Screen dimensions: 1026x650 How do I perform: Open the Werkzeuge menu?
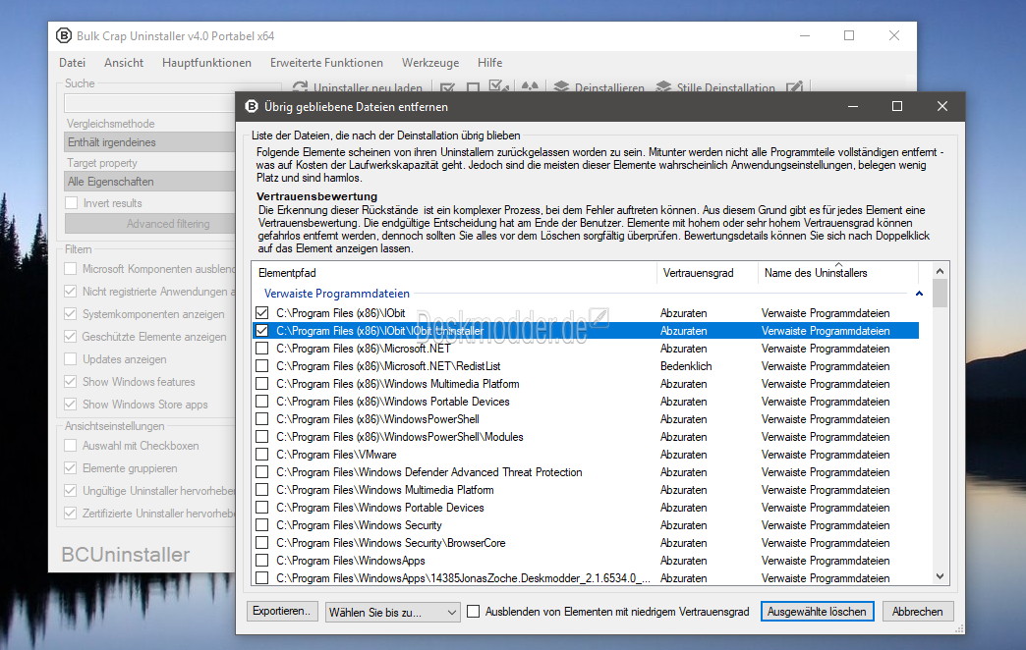click(429, 63)
